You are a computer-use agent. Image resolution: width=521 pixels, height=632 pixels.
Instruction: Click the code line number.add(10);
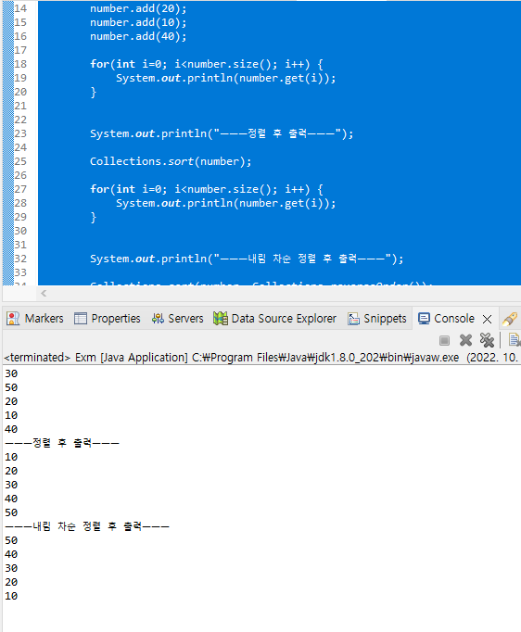coord(138,22)
